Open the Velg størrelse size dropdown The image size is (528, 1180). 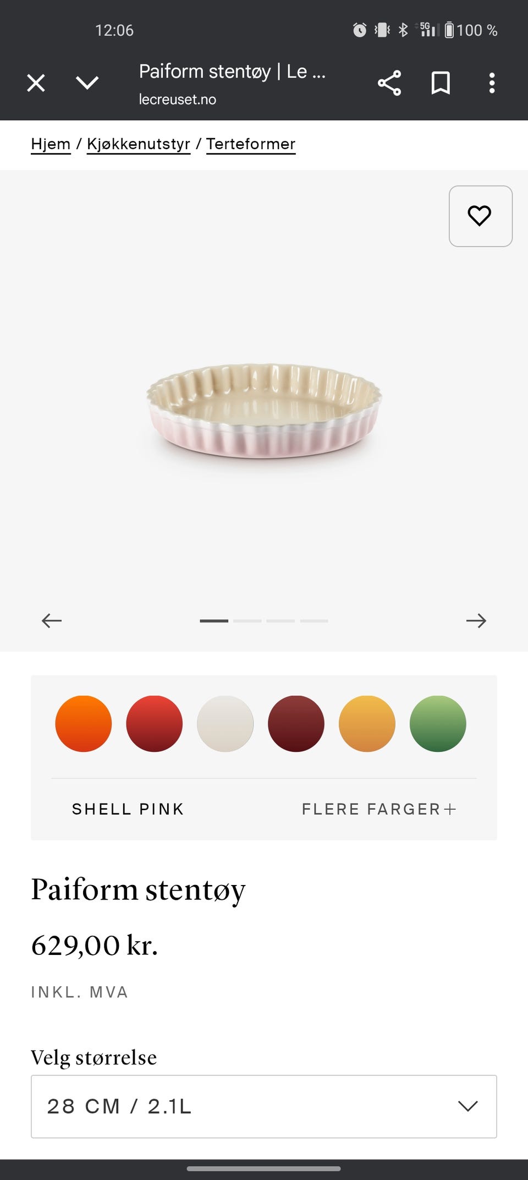[x=264, y=1106]
